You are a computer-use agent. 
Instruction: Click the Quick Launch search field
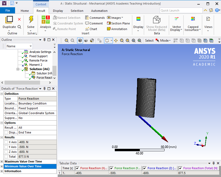tap(181, 10)
